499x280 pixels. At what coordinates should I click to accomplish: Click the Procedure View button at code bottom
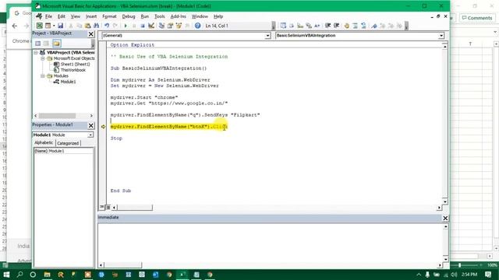click(102, 208)
